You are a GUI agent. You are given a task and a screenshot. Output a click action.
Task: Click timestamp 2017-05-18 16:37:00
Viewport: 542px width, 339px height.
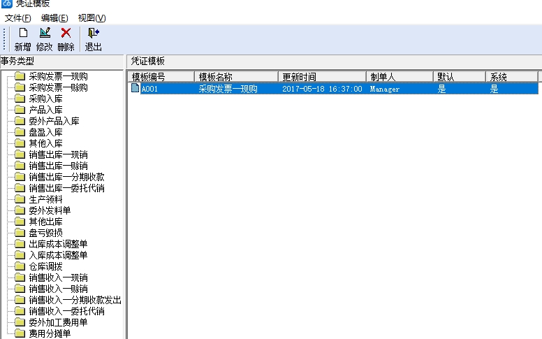[x=322, y=89]
